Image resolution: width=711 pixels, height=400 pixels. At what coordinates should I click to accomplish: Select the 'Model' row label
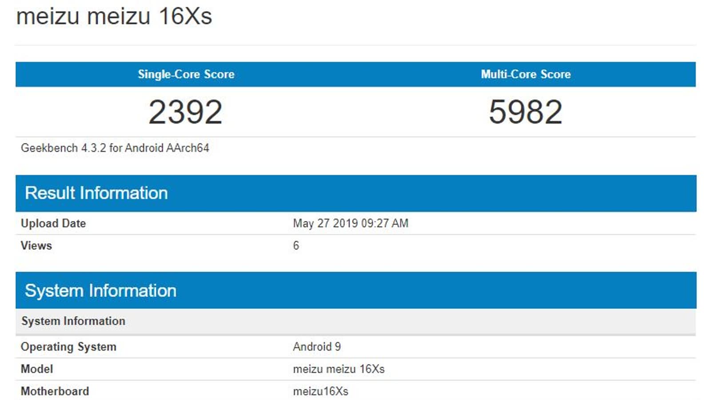(x=37, y=369)
